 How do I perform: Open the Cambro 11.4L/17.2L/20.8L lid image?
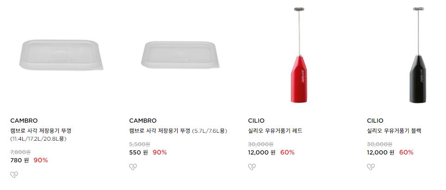61,55
